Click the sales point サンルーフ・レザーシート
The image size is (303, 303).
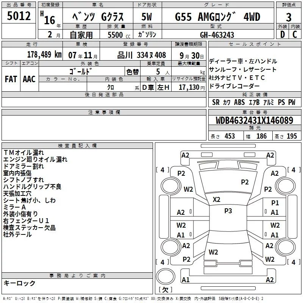[243, 69]
